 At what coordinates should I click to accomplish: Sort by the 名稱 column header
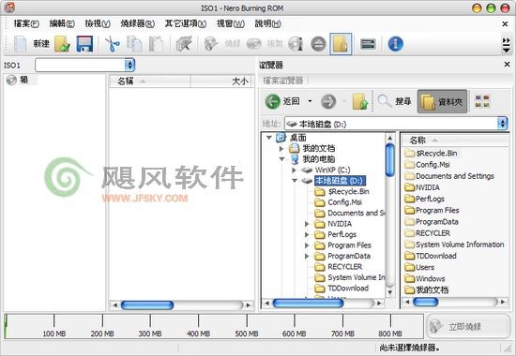tap(150, 82)
